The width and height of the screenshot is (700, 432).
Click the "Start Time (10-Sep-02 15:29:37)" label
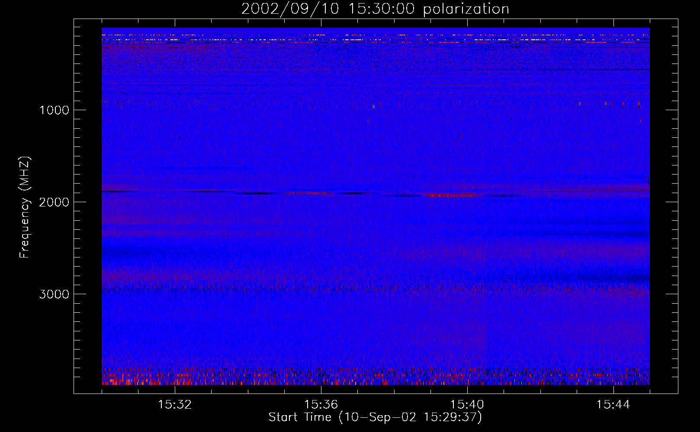[375, 417]
